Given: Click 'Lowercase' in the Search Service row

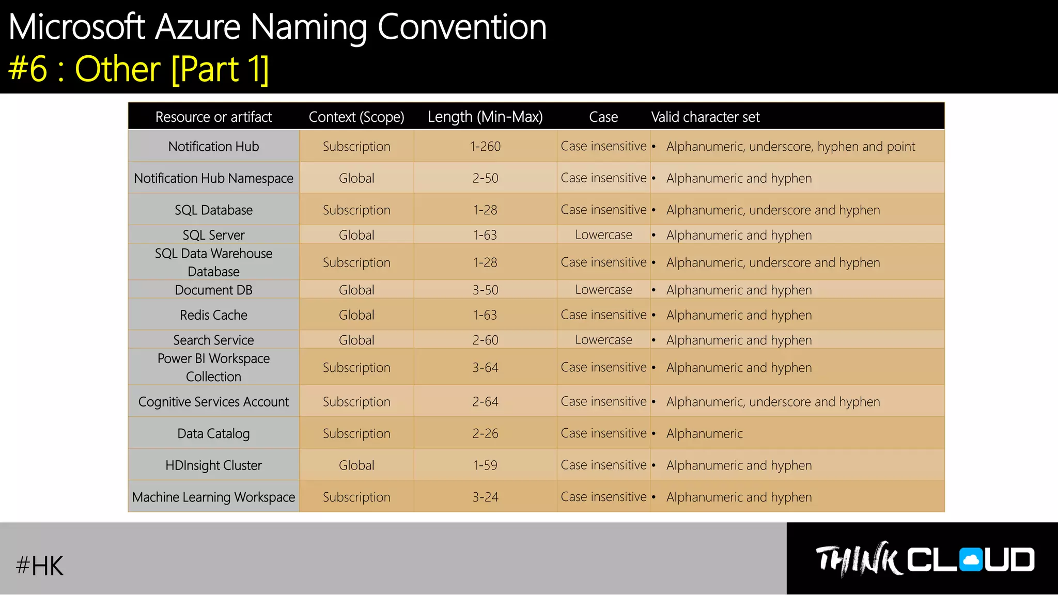Looking at the screenshot, I should tap(603, 340).
